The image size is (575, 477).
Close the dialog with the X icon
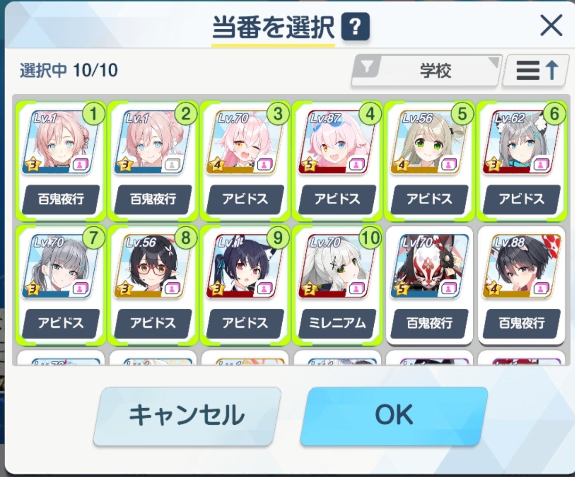click(551, 25)
